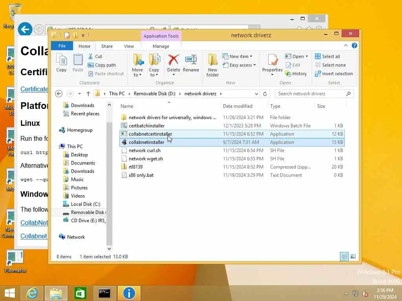Open Network in navigation pane
Viewport: 402px width, 301px height.
72,237
